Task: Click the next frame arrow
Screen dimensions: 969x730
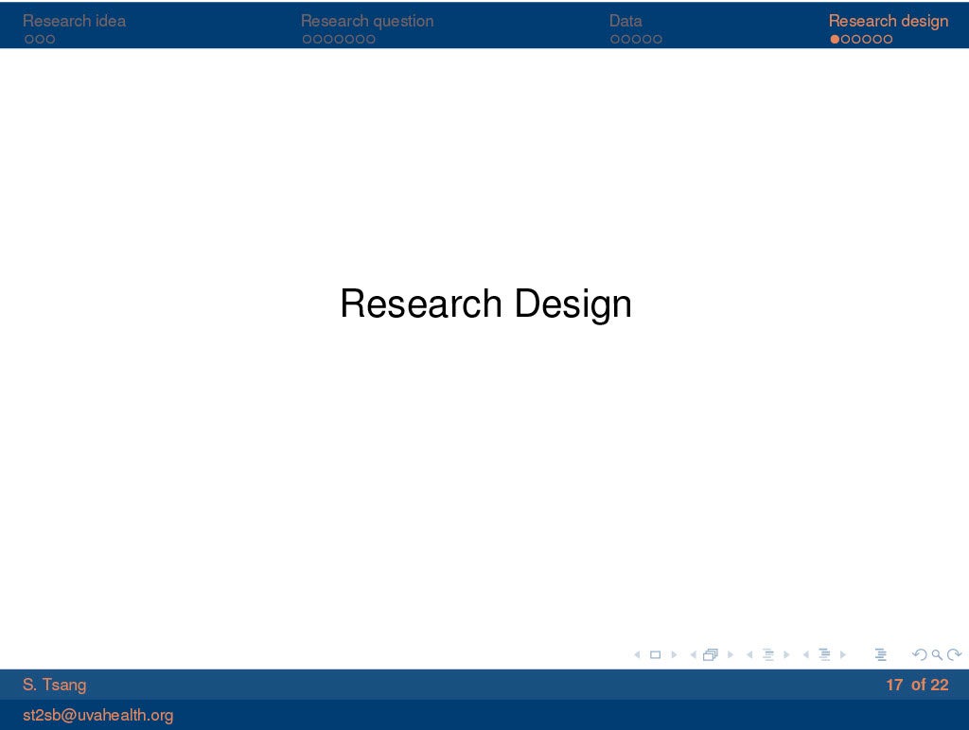Action: [x=731, y=654]
